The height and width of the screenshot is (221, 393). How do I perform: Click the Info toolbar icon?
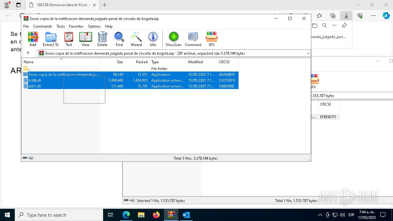(153, 39)
